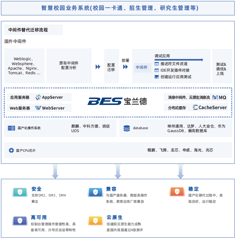The image size is (236, 239).
Task: Click the WebServer W logo icon
Action: (x=38, y=108)
